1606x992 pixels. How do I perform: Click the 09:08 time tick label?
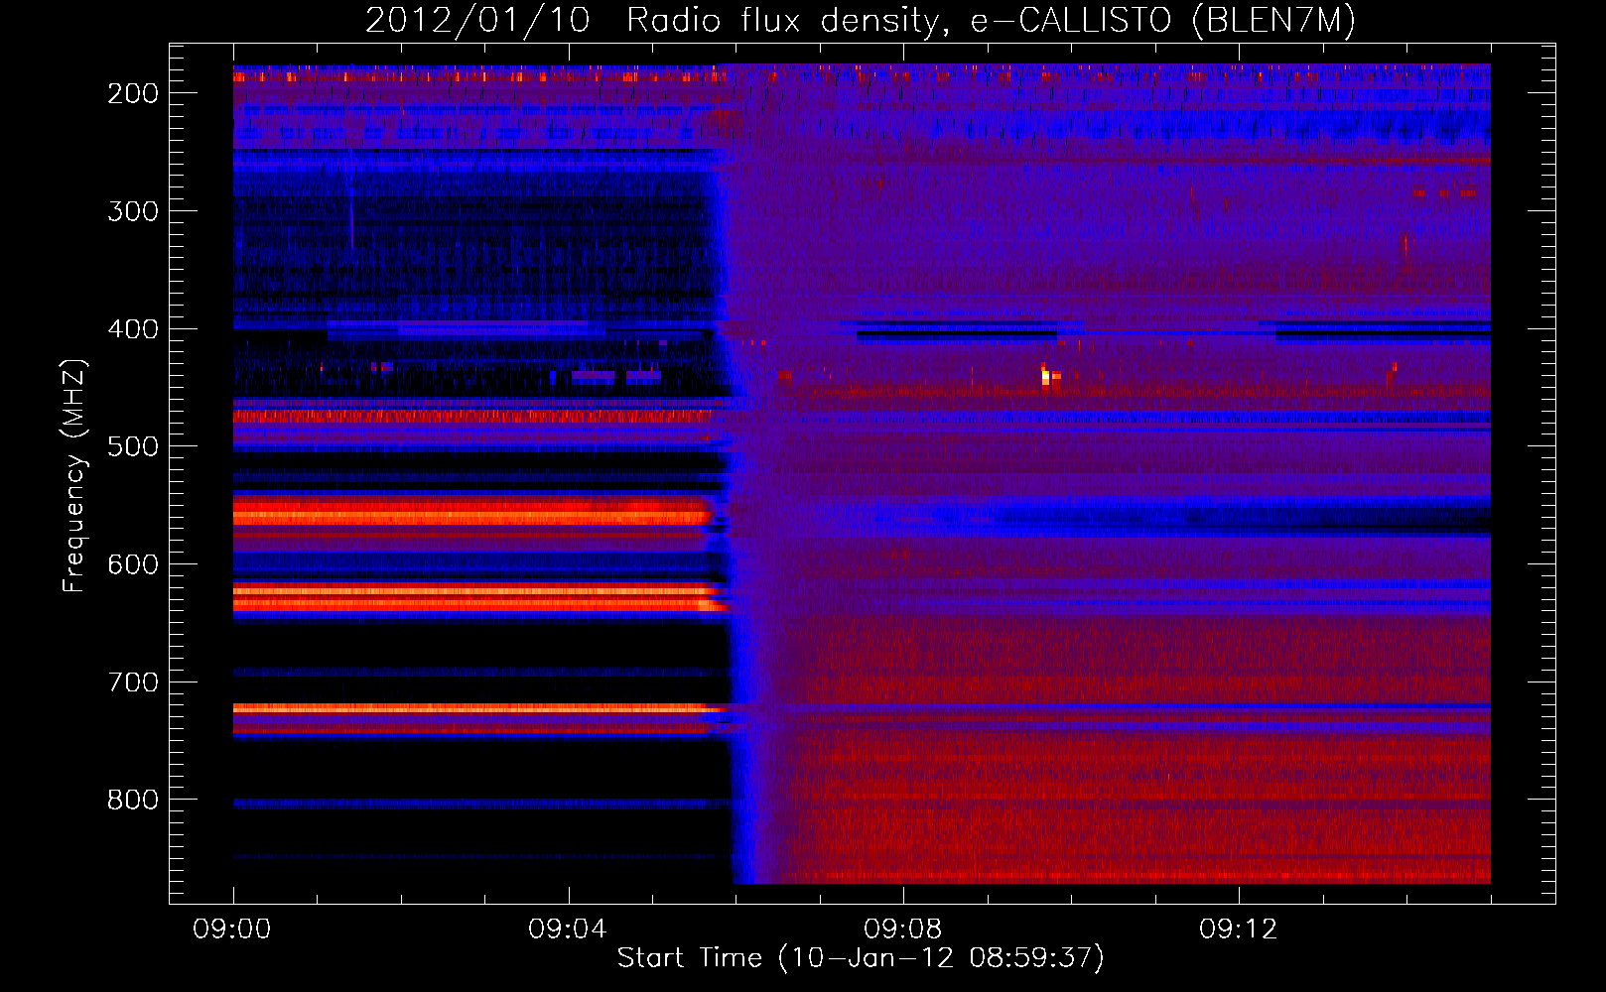click(903, 930)
